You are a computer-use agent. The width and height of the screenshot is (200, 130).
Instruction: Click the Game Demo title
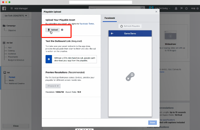pyautogui.click(x=130, y=34)
